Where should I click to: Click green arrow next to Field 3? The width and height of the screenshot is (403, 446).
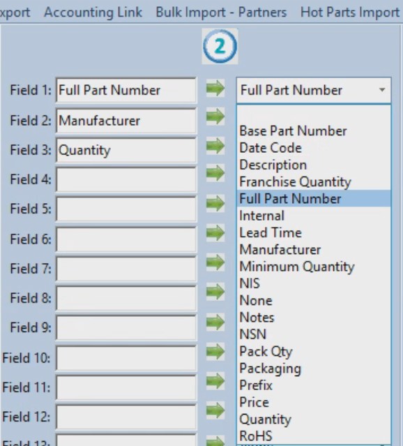point(215,146)
